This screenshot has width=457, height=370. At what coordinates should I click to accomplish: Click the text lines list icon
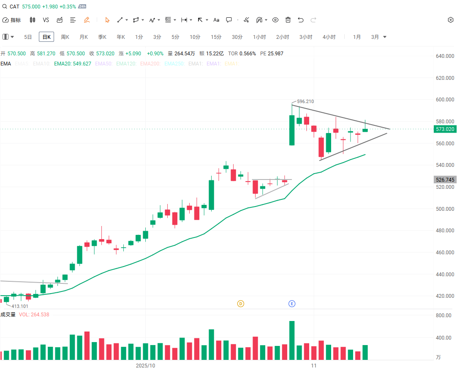tap(73, 20)
